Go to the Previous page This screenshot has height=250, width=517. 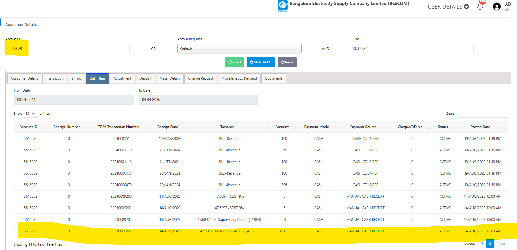point(468,244)
